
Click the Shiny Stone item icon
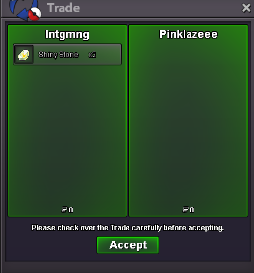coord(24,55)
